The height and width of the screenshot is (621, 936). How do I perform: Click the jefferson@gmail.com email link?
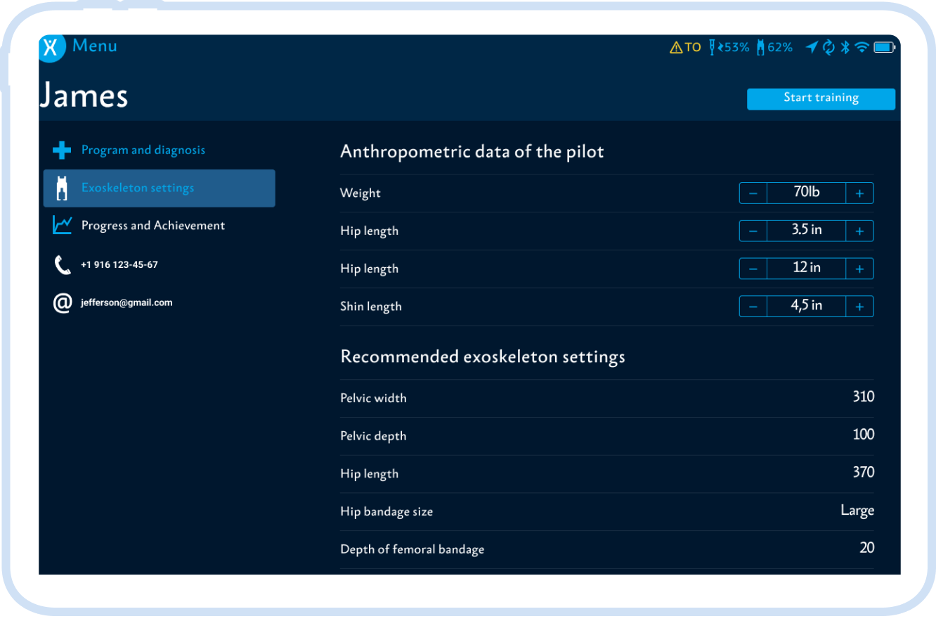[x=126, y=303]
